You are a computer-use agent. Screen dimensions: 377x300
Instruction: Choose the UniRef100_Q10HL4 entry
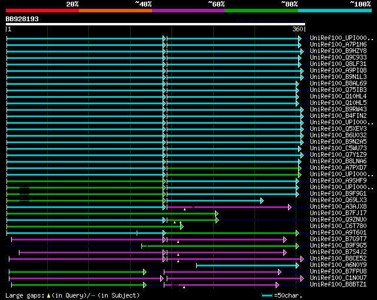click(338, 97)
